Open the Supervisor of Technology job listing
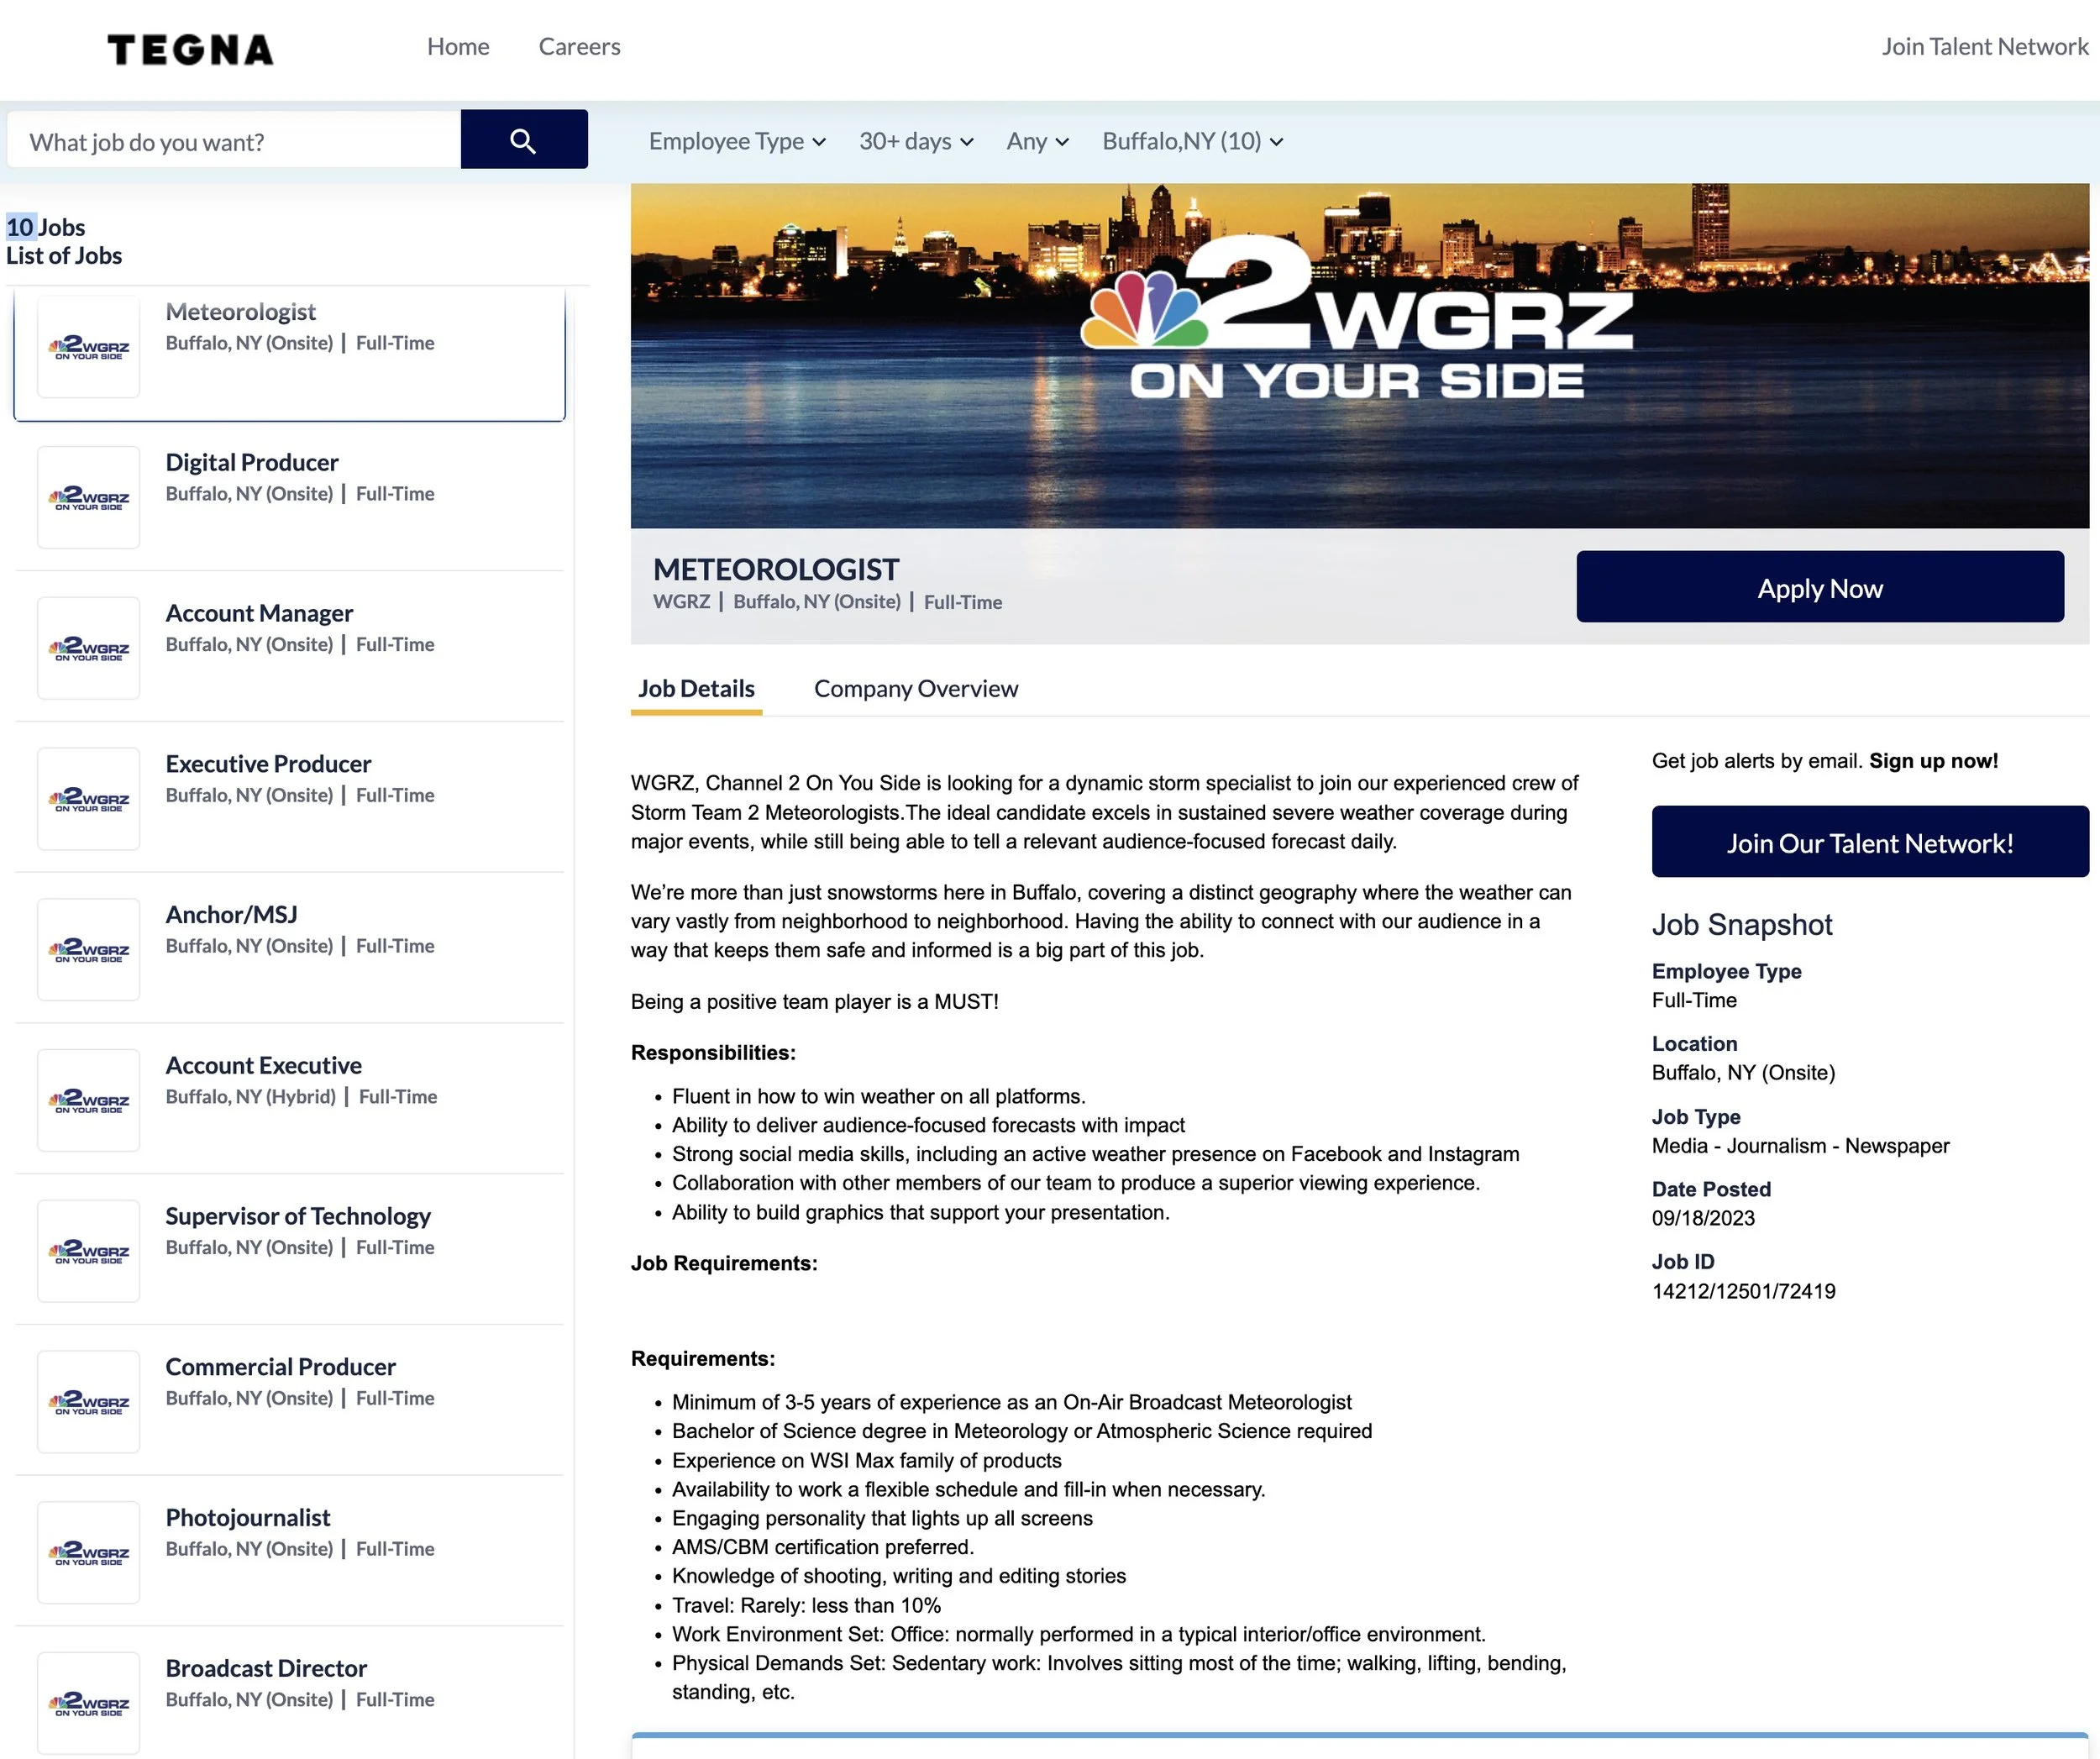Screen dimensions: 2100x1759 coord(297,1216)
